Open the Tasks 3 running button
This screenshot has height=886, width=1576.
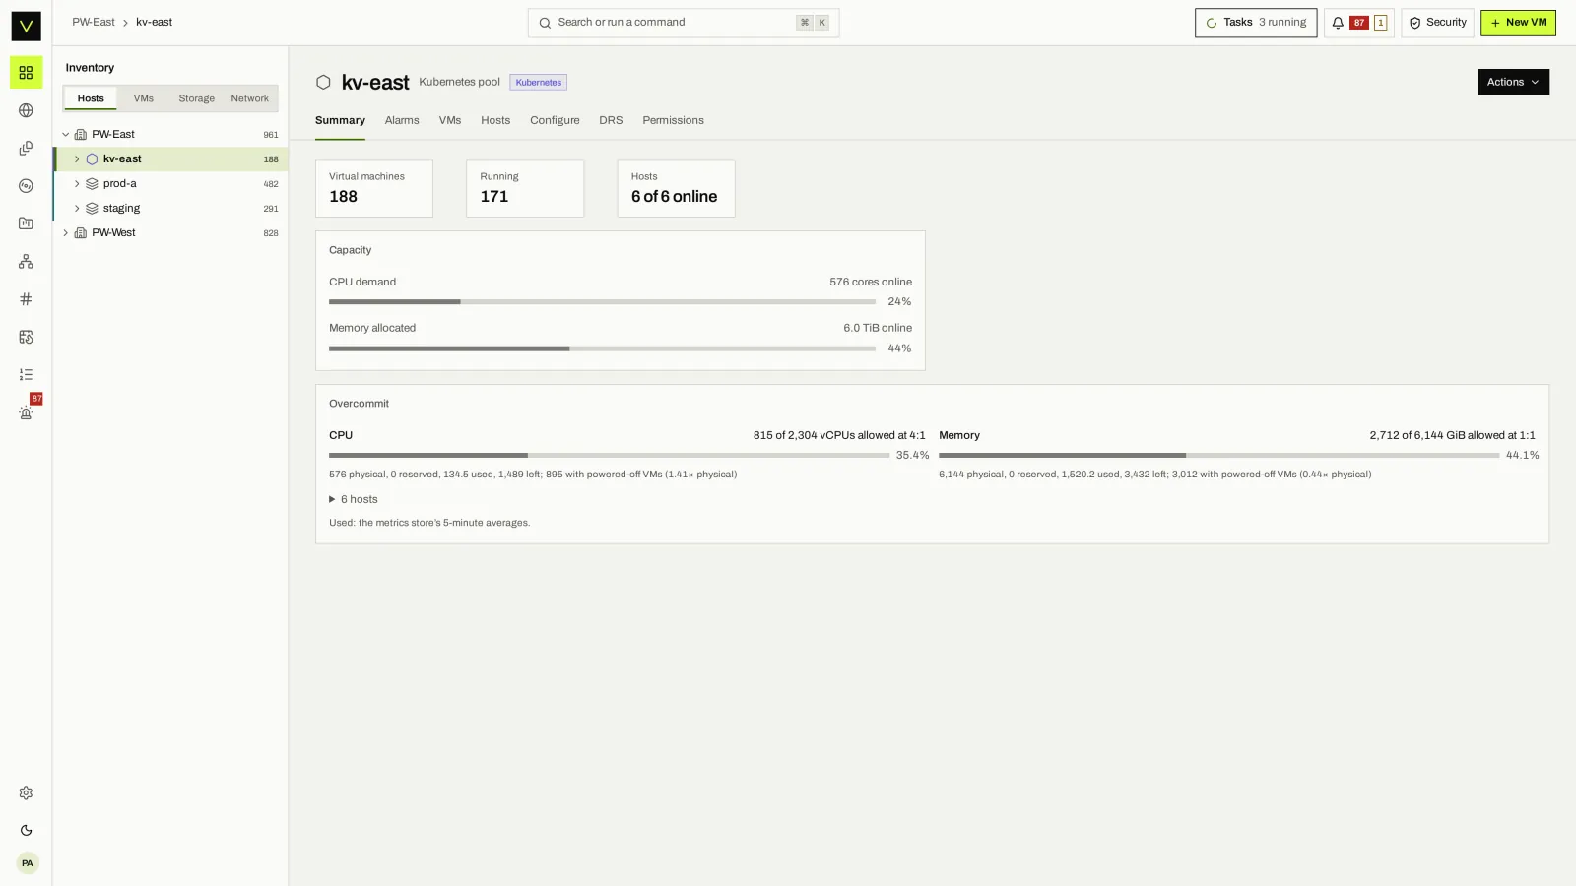(1256, 23)
